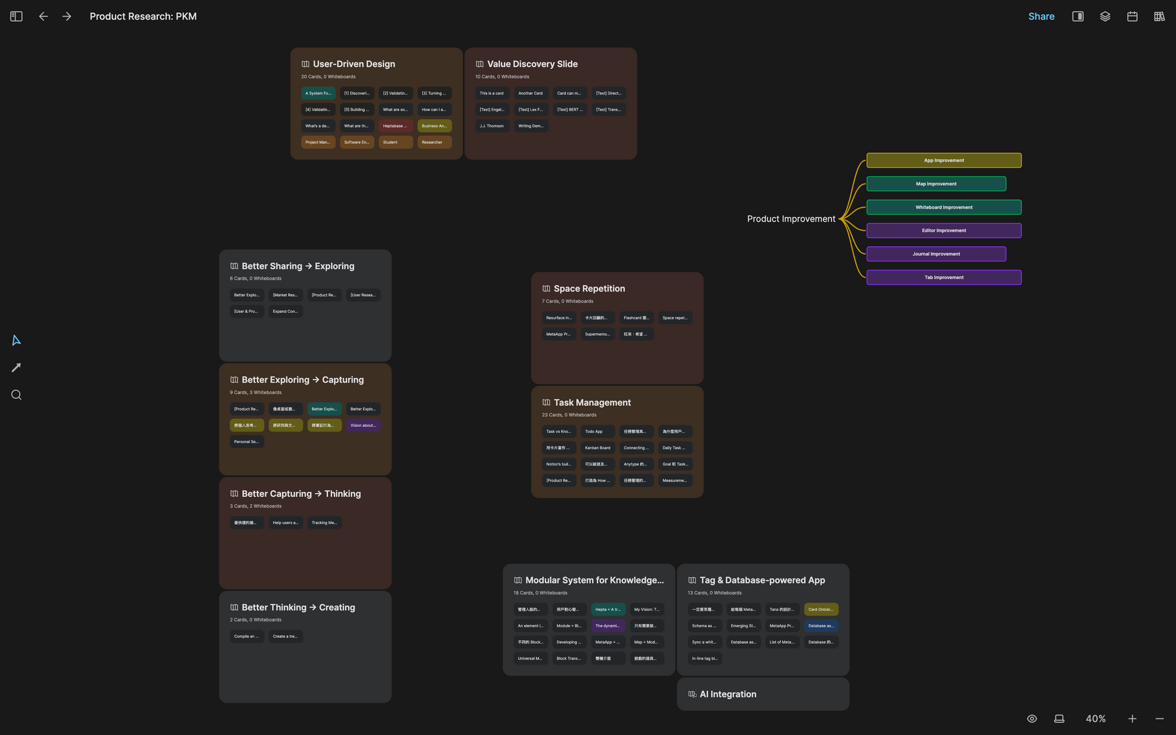Click the Share button
The width and height of the screenshot is (1176, 735).
[1041, 16]
